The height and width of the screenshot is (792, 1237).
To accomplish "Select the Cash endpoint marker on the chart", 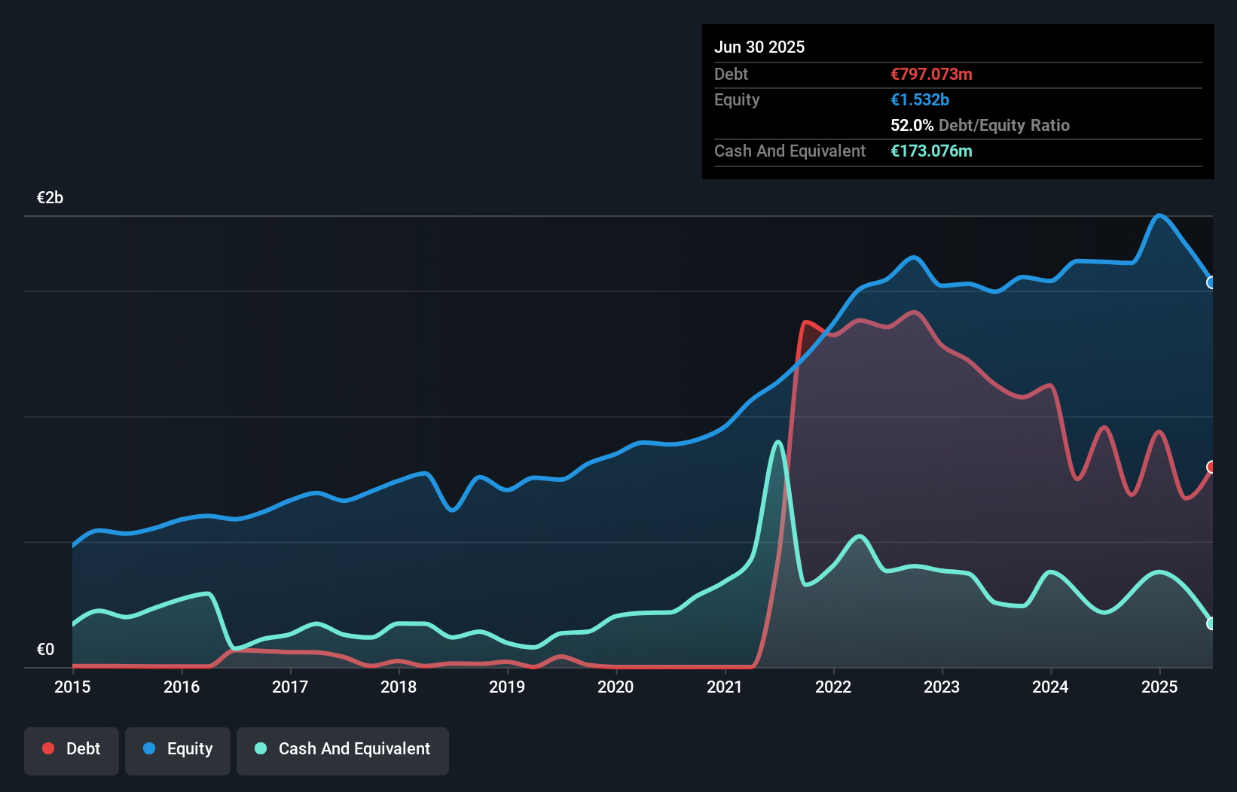I will pyautogui.click(x=1211, y=623).
